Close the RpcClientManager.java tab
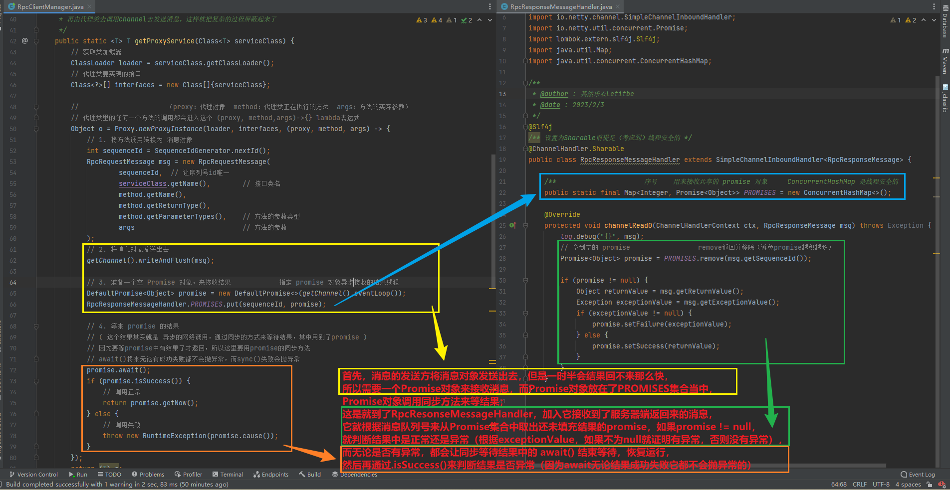Viewport: 950px width, 490px height. click(90, 6)
